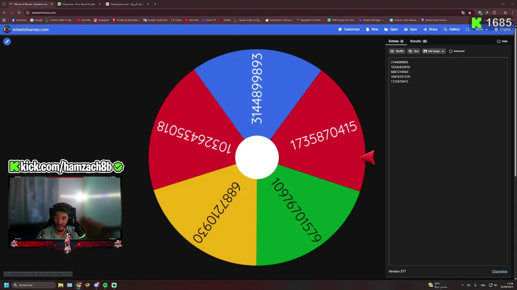This screenshot has height=290, width=517.
Task: Open the tab search dropdown arrow
Action: (4, 4)
